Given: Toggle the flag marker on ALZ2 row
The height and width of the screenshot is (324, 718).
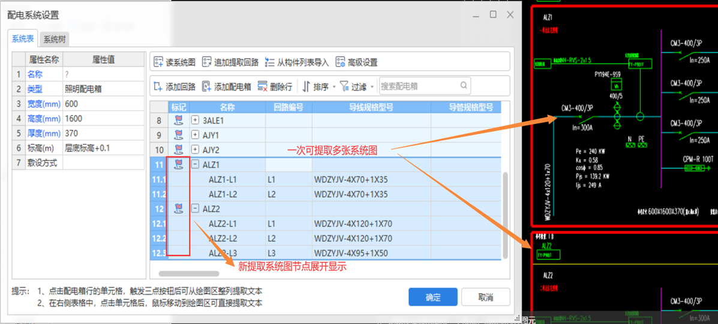Looking at the screenshot, I should click(178, 209).
